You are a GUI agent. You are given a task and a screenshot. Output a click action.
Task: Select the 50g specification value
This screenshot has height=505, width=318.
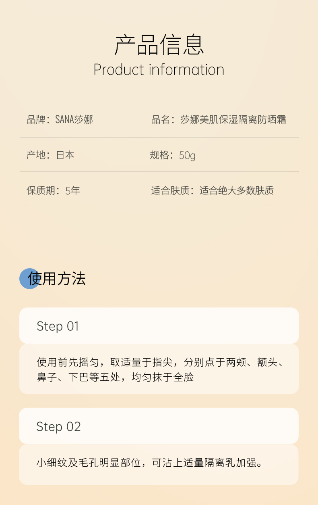coord(187,155)
